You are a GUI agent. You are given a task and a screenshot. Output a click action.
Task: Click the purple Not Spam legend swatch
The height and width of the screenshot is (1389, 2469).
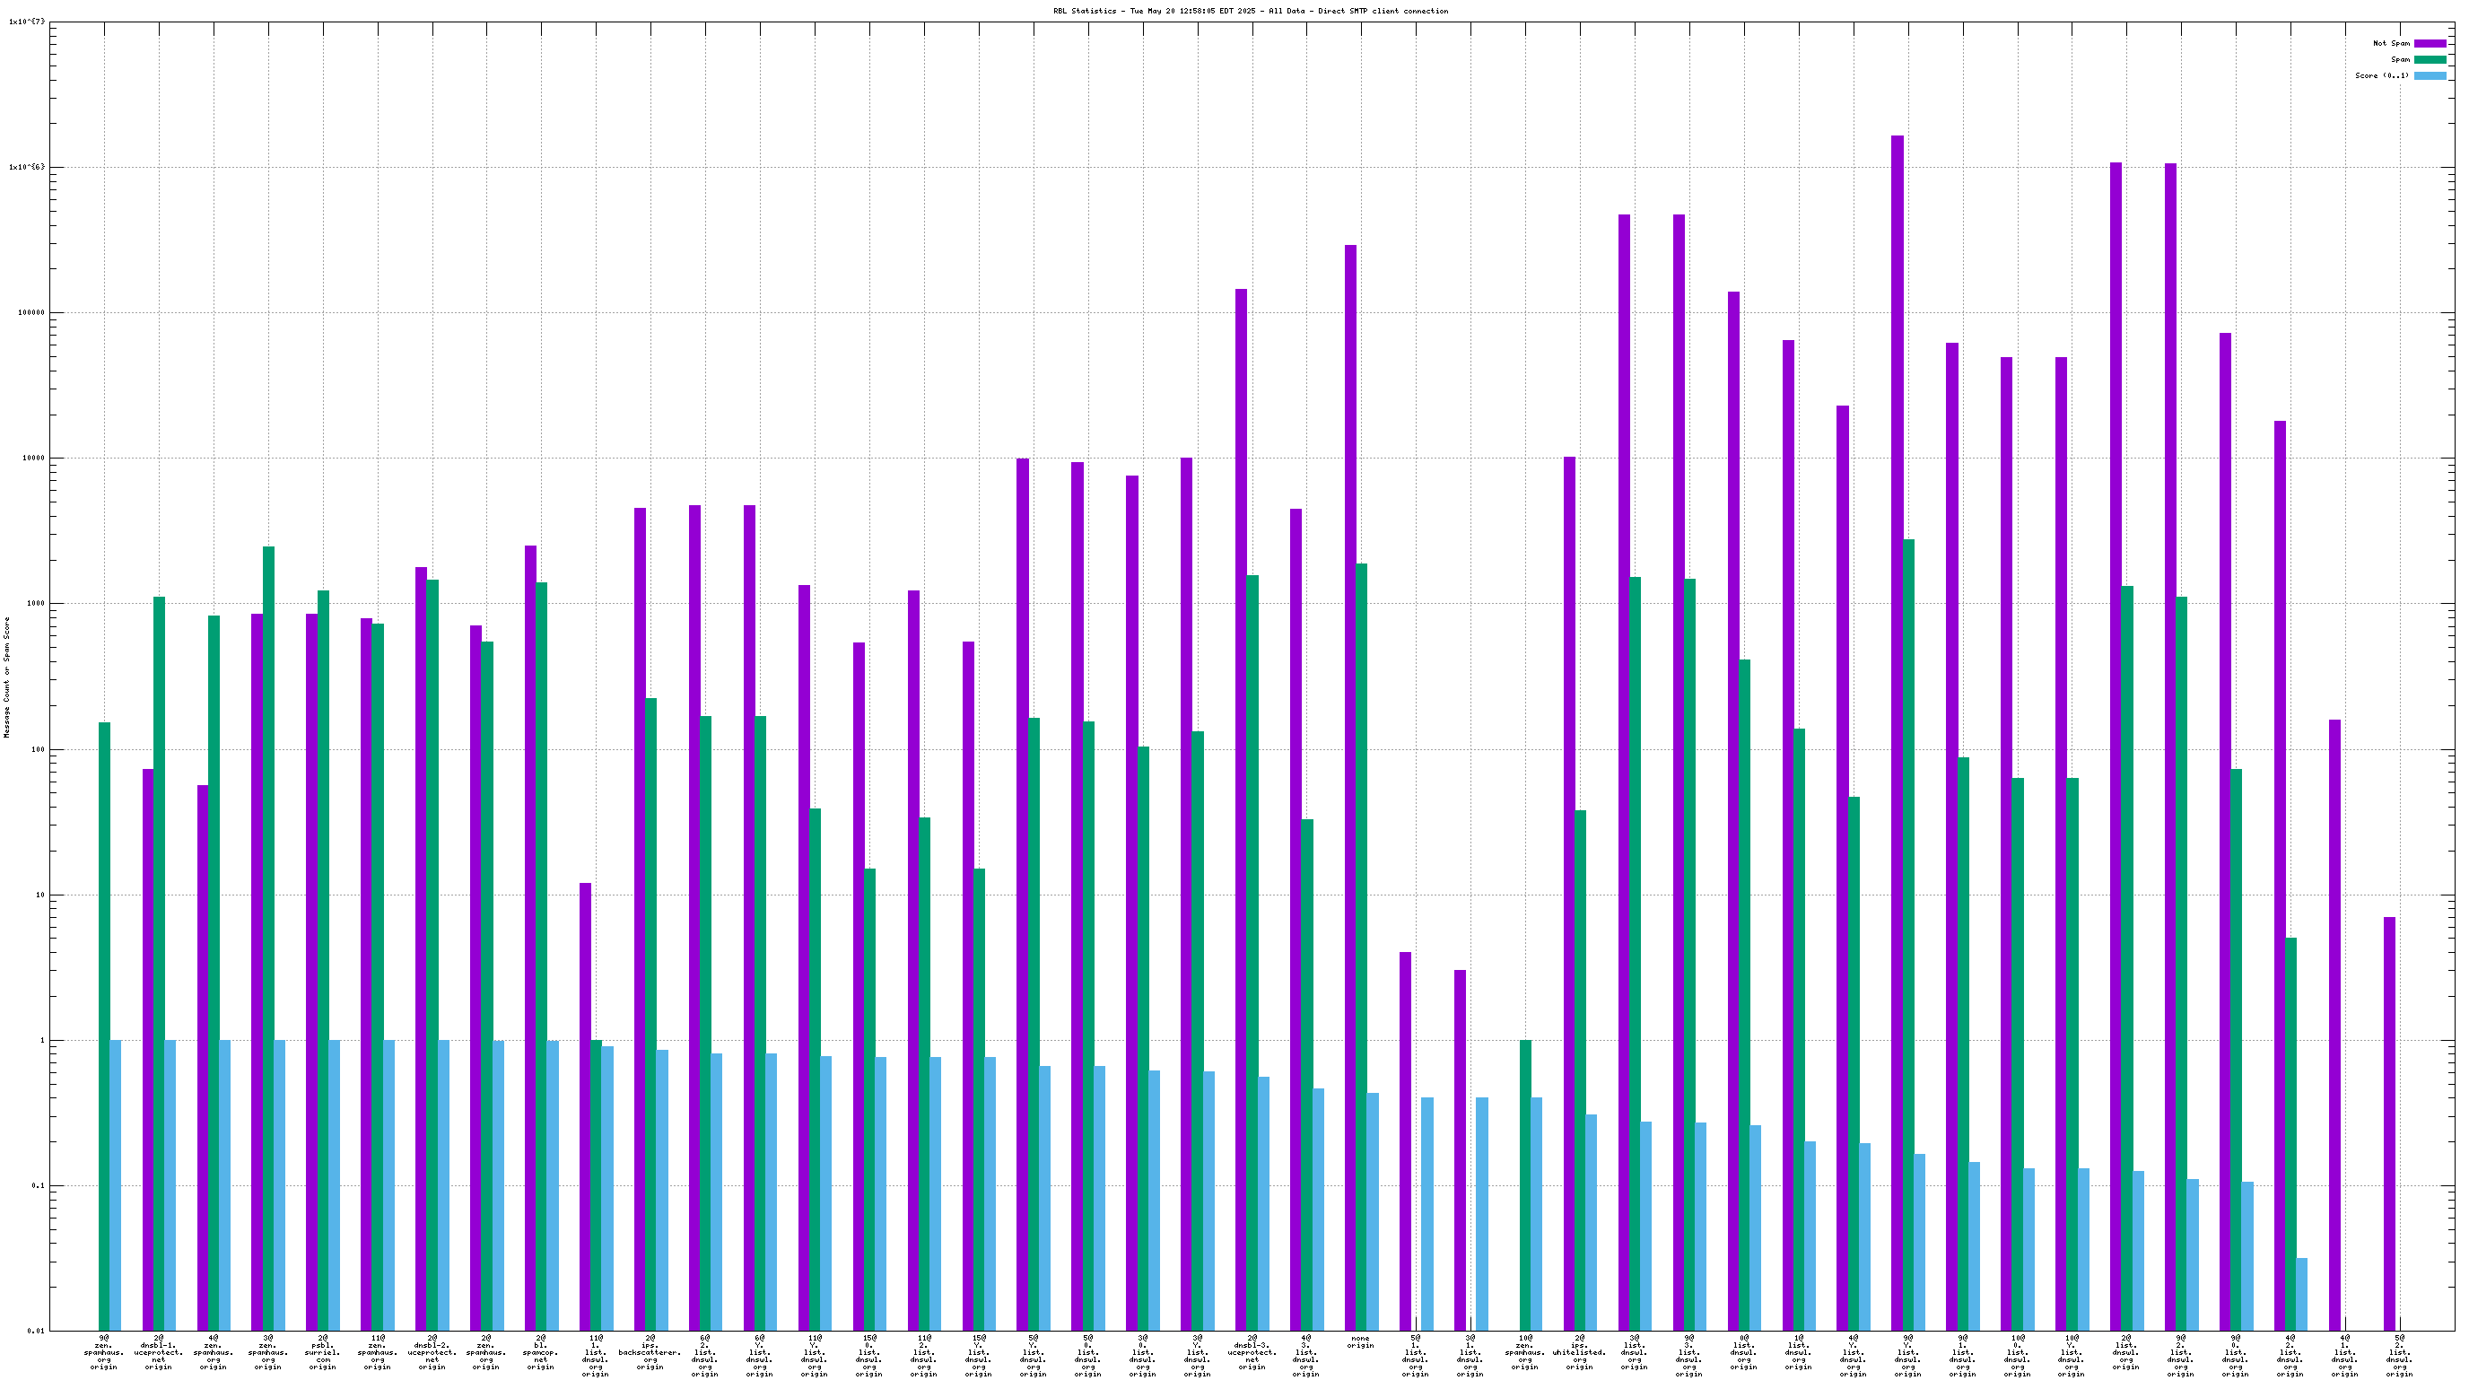(2430, 43)
